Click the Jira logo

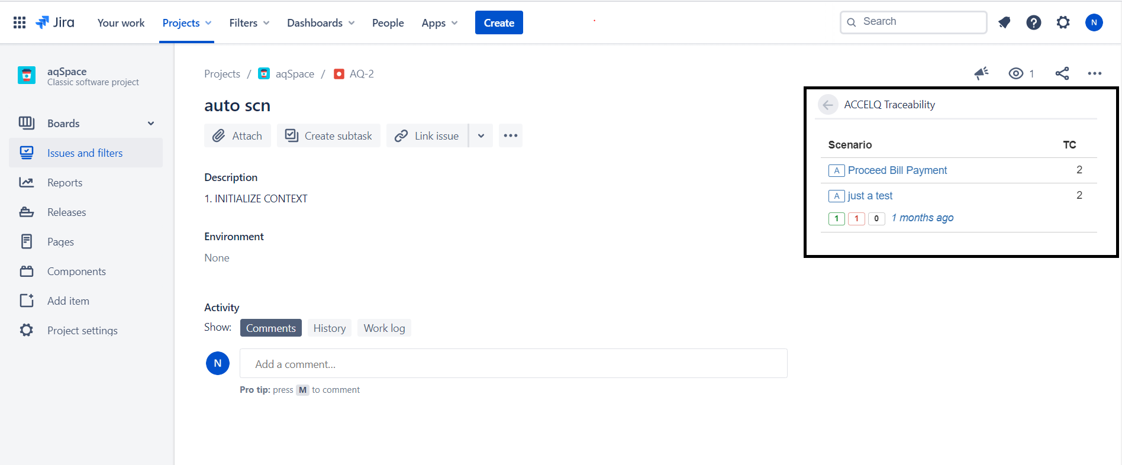[55, 22]
